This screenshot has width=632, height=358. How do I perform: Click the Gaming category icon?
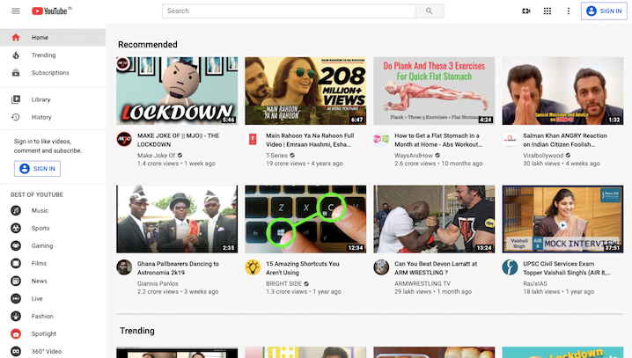pyautogui.click(x=16, y=245)
